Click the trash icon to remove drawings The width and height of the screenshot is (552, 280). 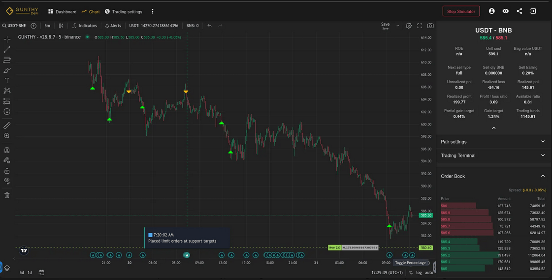pyautogui.click(x=7, y=195)
